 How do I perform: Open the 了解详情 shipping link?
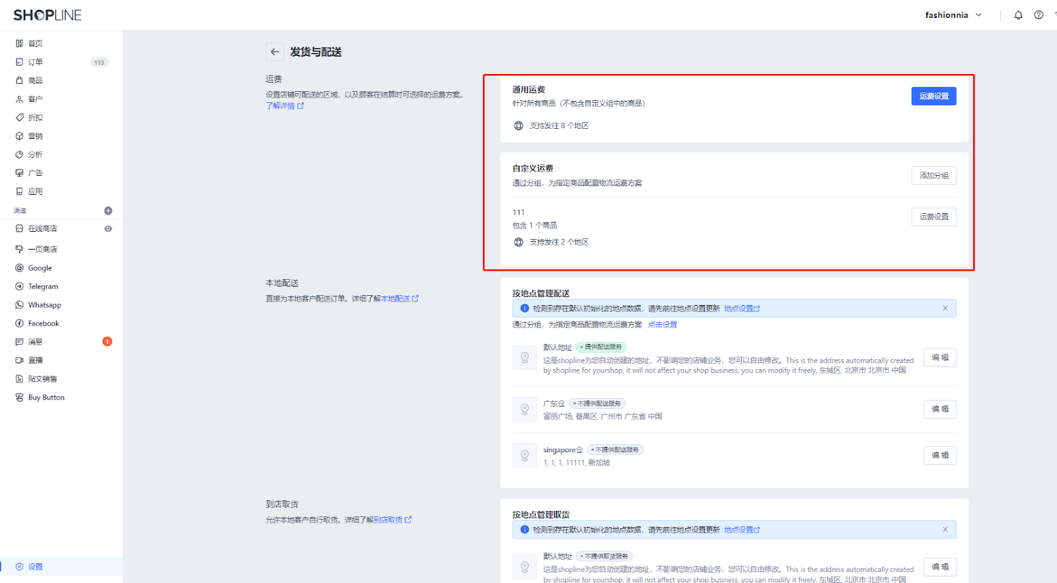point(284,106)
